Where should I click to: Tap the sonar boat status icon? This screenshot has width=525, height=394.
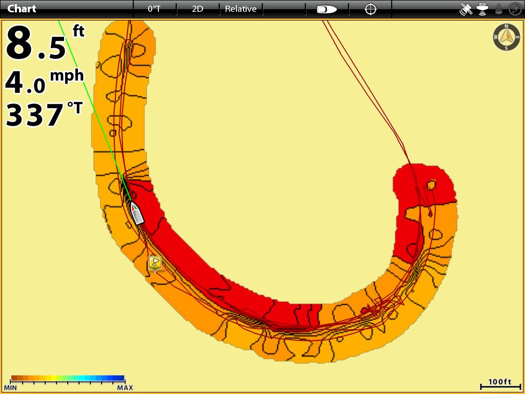pyautogui.click(x=482, y=9)
